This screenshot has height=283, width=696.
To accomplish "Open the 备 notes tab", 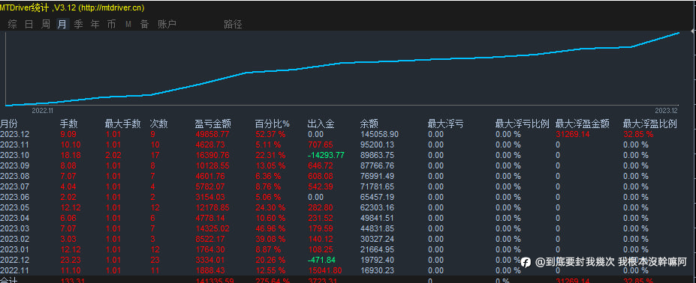I will [x=145, y=25].
